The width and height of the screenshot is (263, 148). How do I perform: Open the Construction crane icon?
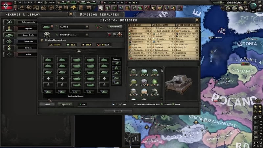pos(59,8)
